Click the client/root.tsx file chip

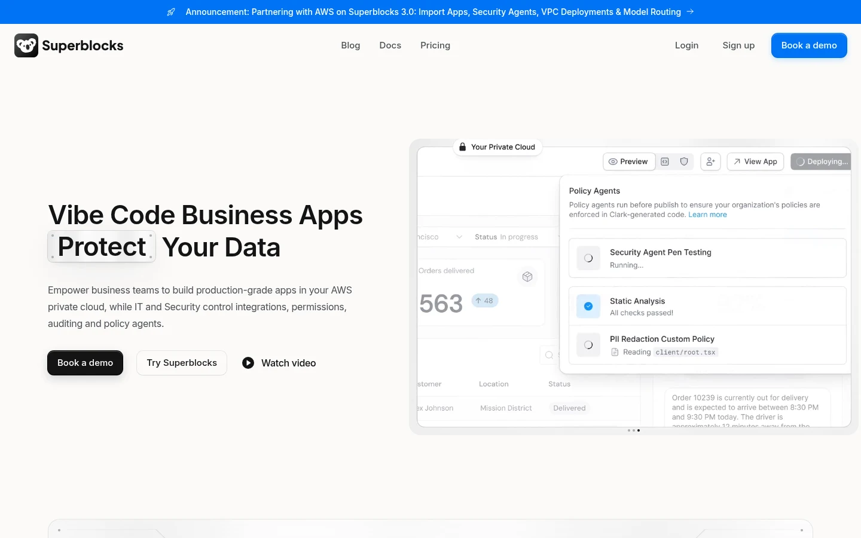tap(685, 352)
